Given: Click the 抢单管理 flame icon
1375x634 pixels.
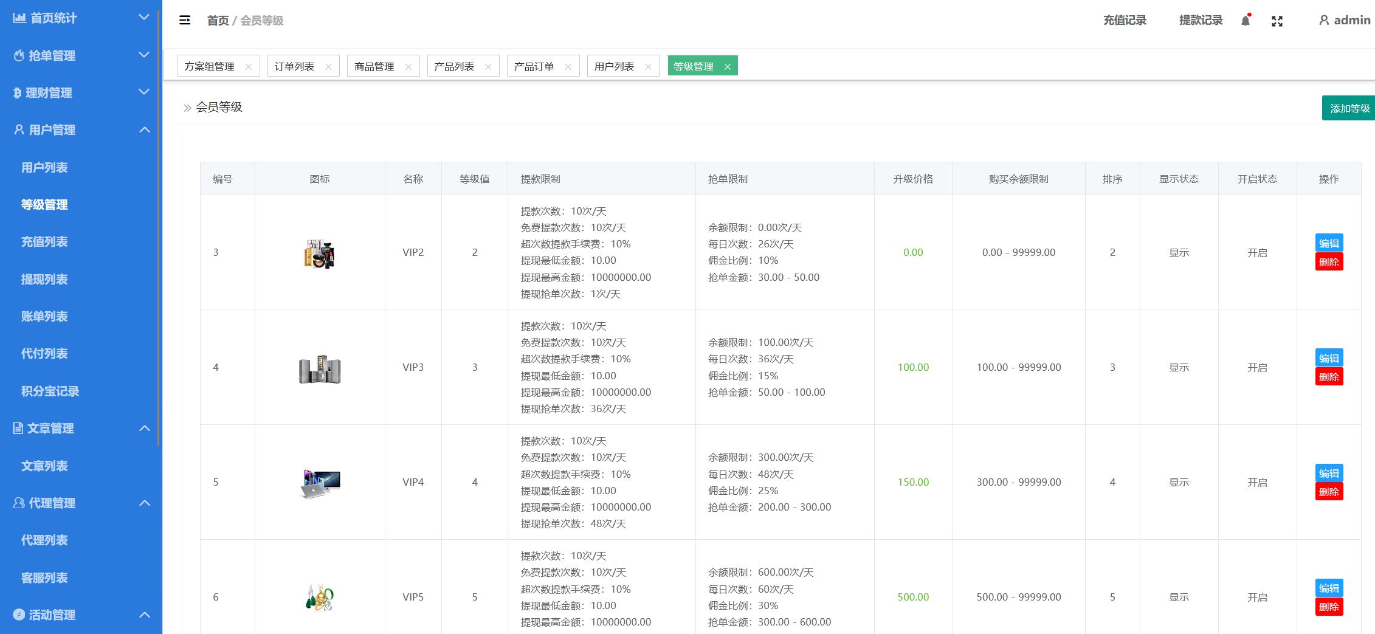Looking at the screenshot, I should (x=19, y=55).
